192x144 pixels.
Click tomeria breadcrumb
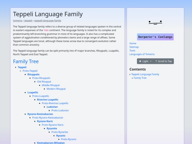point(17,21)
